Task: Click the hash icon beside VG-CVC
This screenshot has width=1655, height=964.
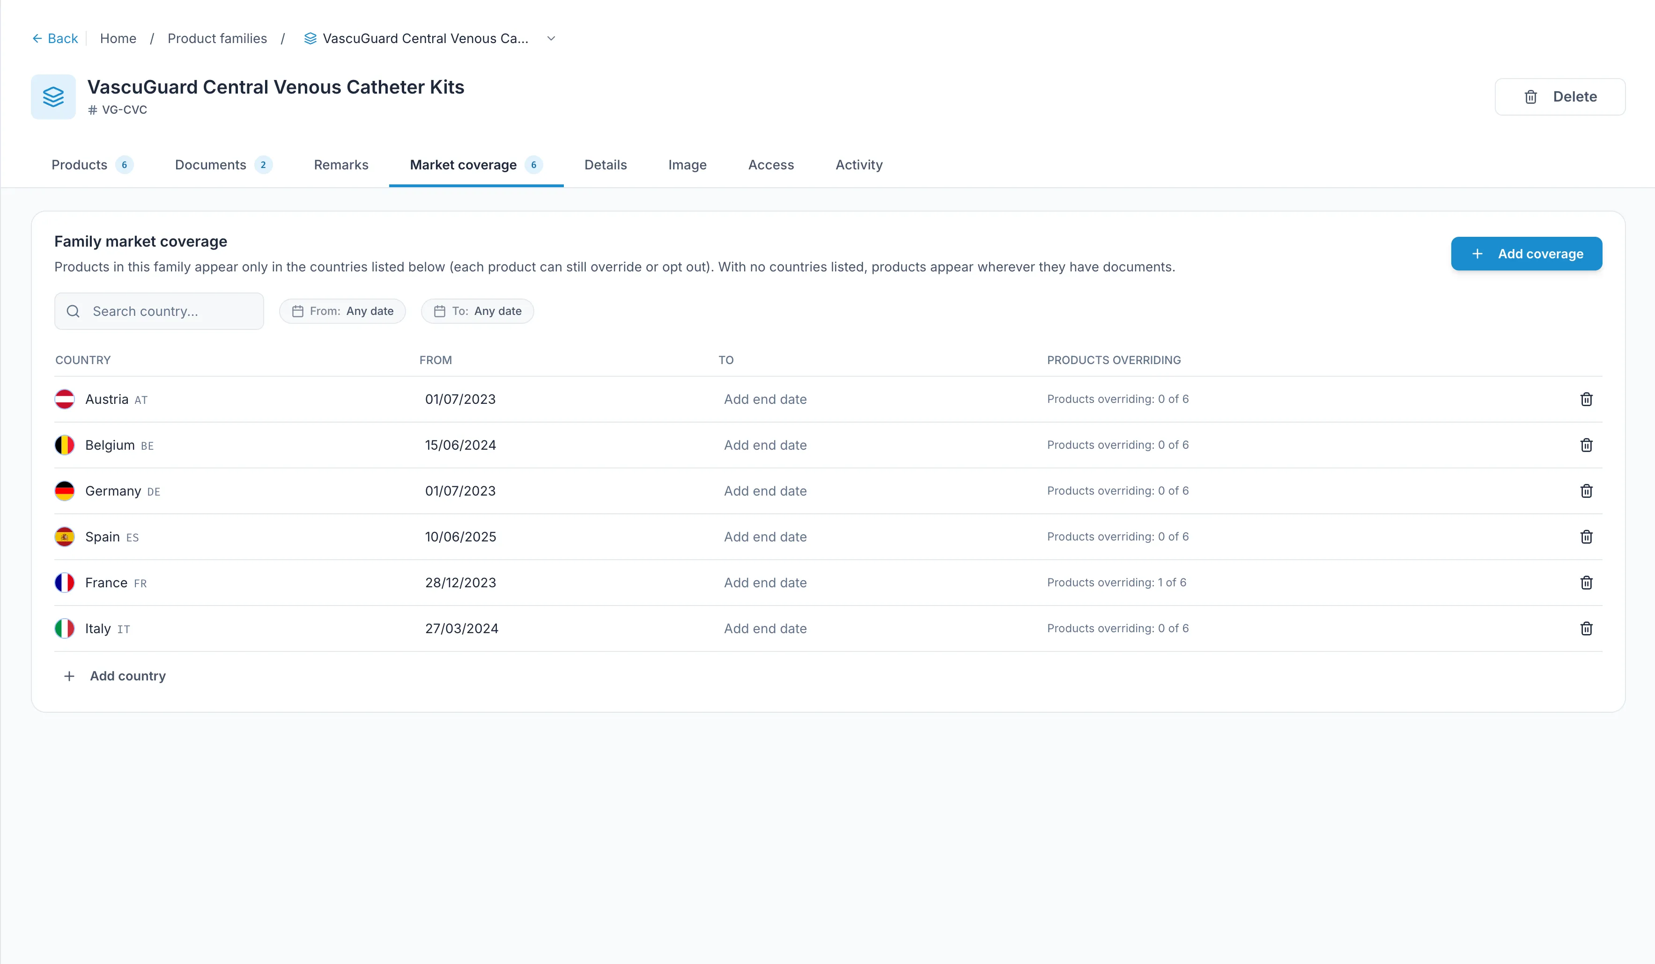Action: click(93, 110)
